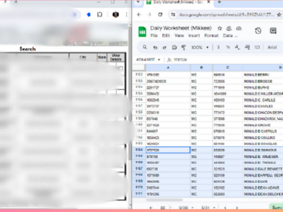Open Extensions puzzle icon in left browser
The height and width of the screenshot is (212, 283).
coord(100,15)
